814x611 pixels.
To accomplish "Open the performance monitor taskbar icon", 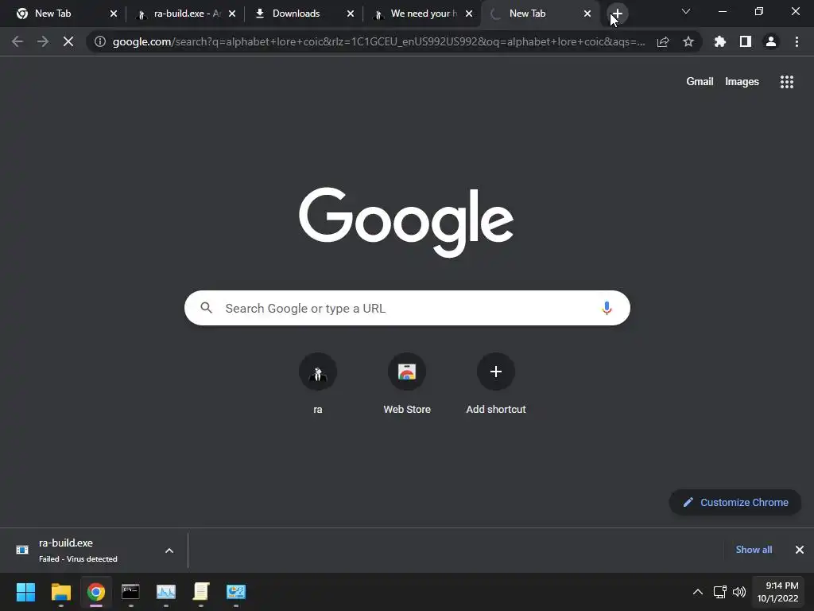I will coord(166,592).
